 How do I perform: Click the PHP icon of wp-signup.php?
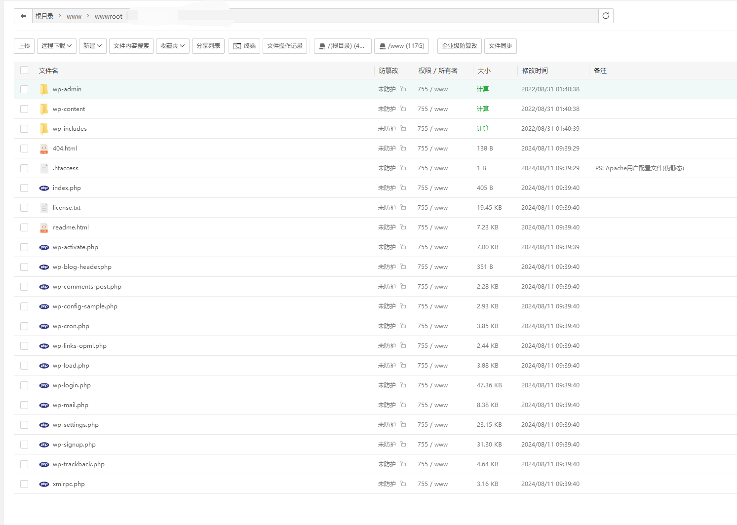pos(44,445)
